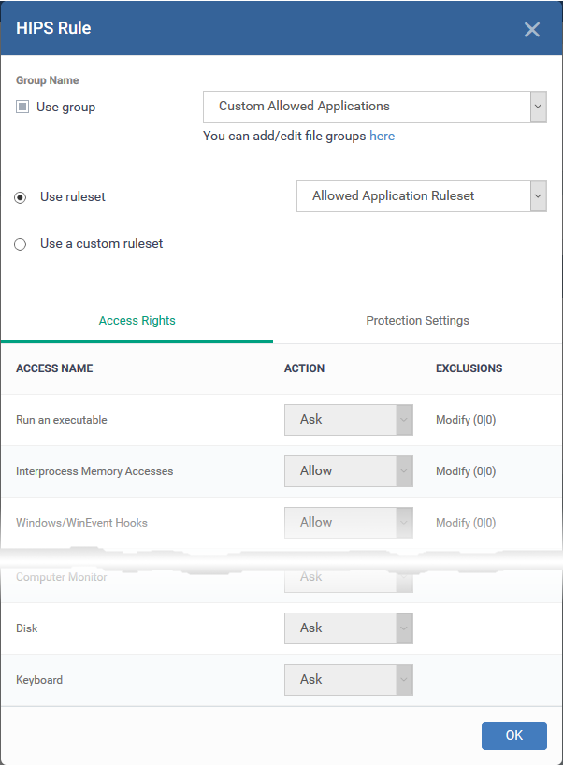Open Run an executable action dropdown
The image size is (563, 765).
[348, 420]
